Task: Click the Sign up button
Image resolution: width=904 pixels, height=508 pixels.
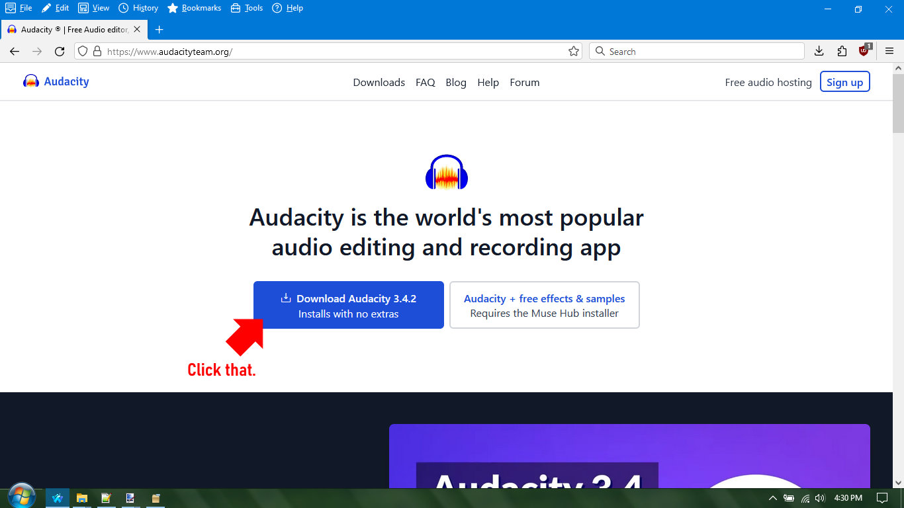Action: click(844, 82)
